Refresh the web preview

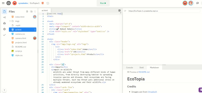[125, 11]
